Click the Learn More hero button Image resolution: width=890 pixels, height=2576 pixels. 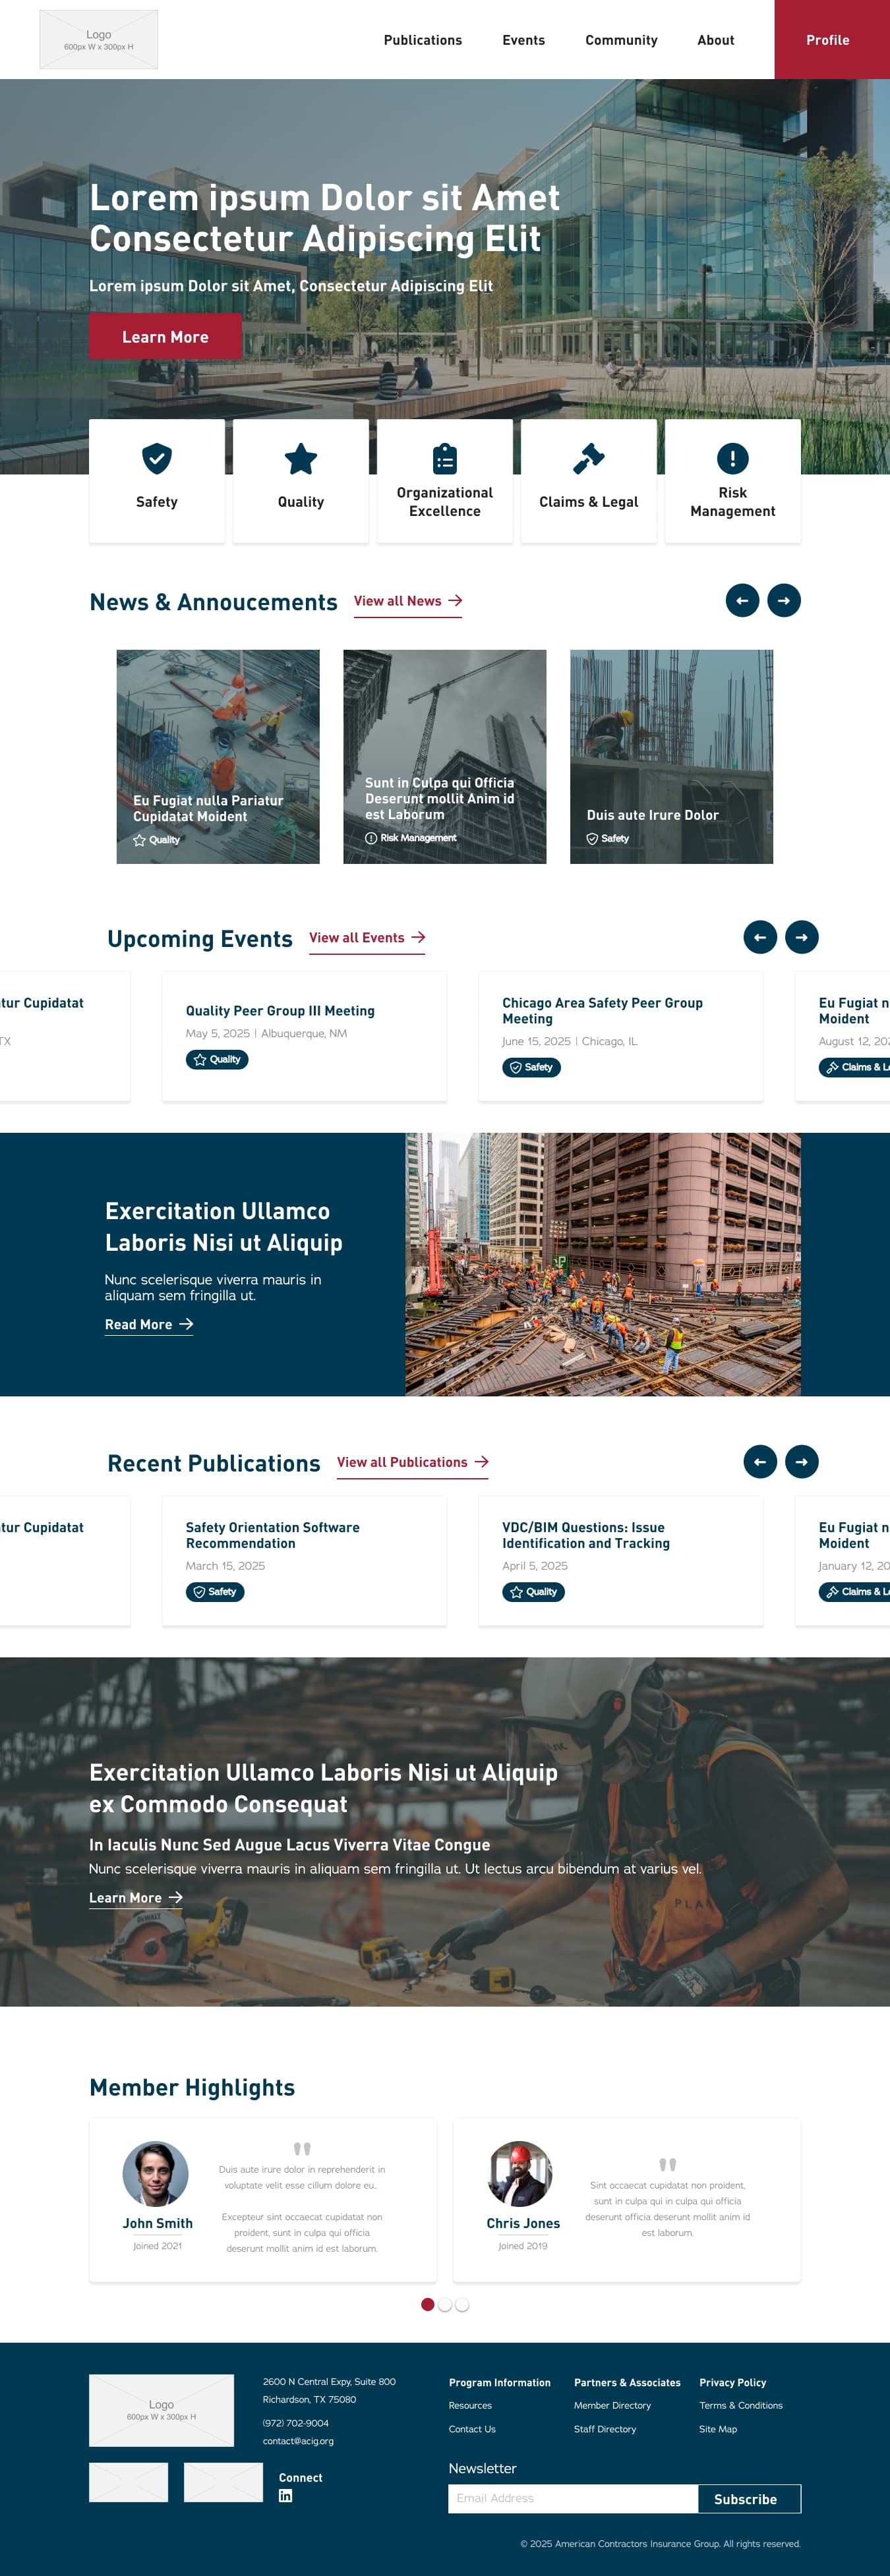pyautogui.click(x=165, y=336)
